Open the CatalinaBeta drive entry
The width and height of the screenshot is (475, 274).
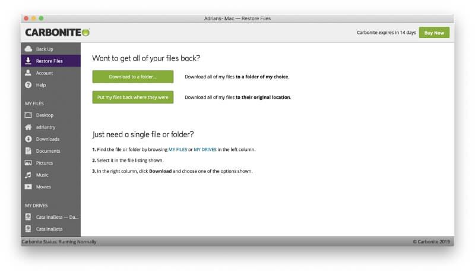tap(49, 229)
